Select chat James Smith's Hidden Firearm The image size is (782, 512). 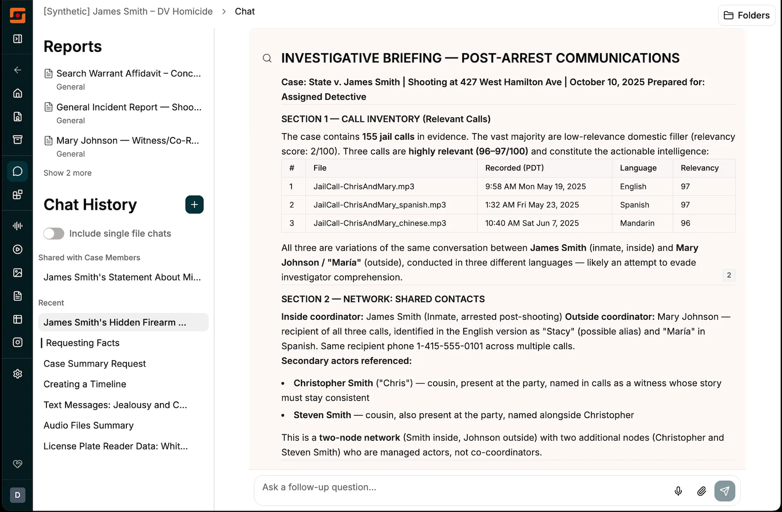123,322
